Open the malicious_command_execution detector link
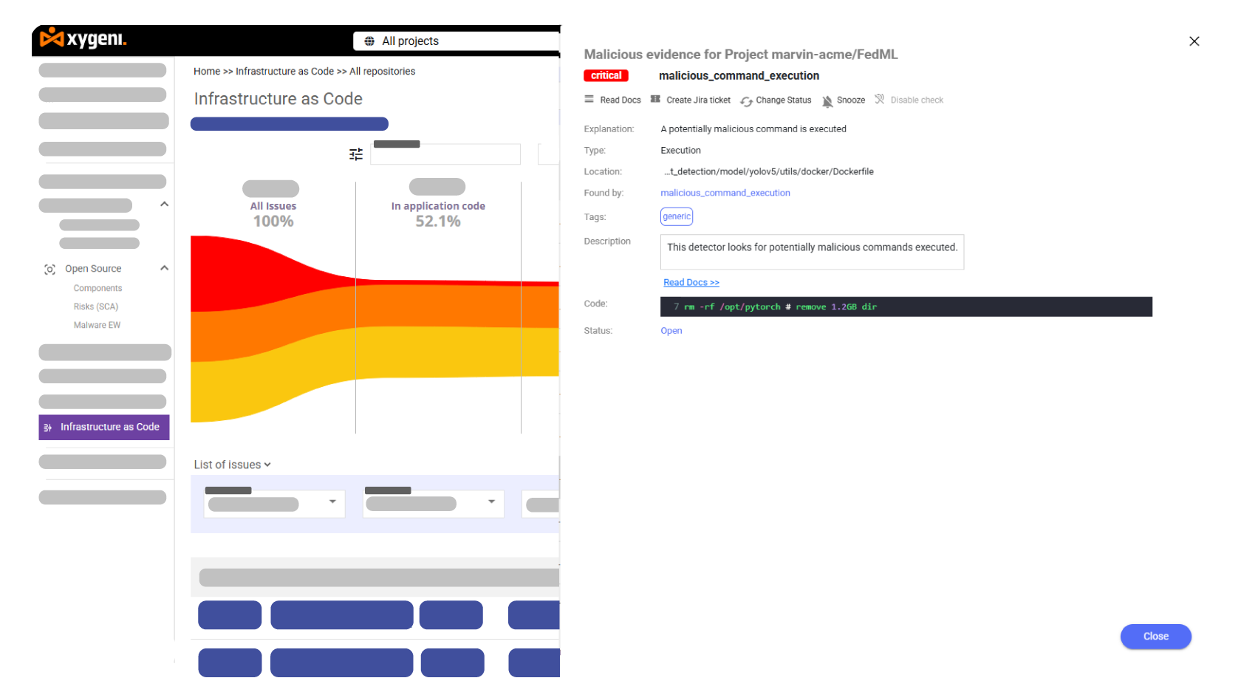 (x=725, y=193)
